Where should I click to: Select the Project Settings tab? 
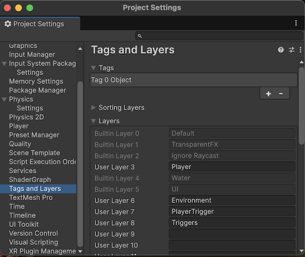click(40, 24)
